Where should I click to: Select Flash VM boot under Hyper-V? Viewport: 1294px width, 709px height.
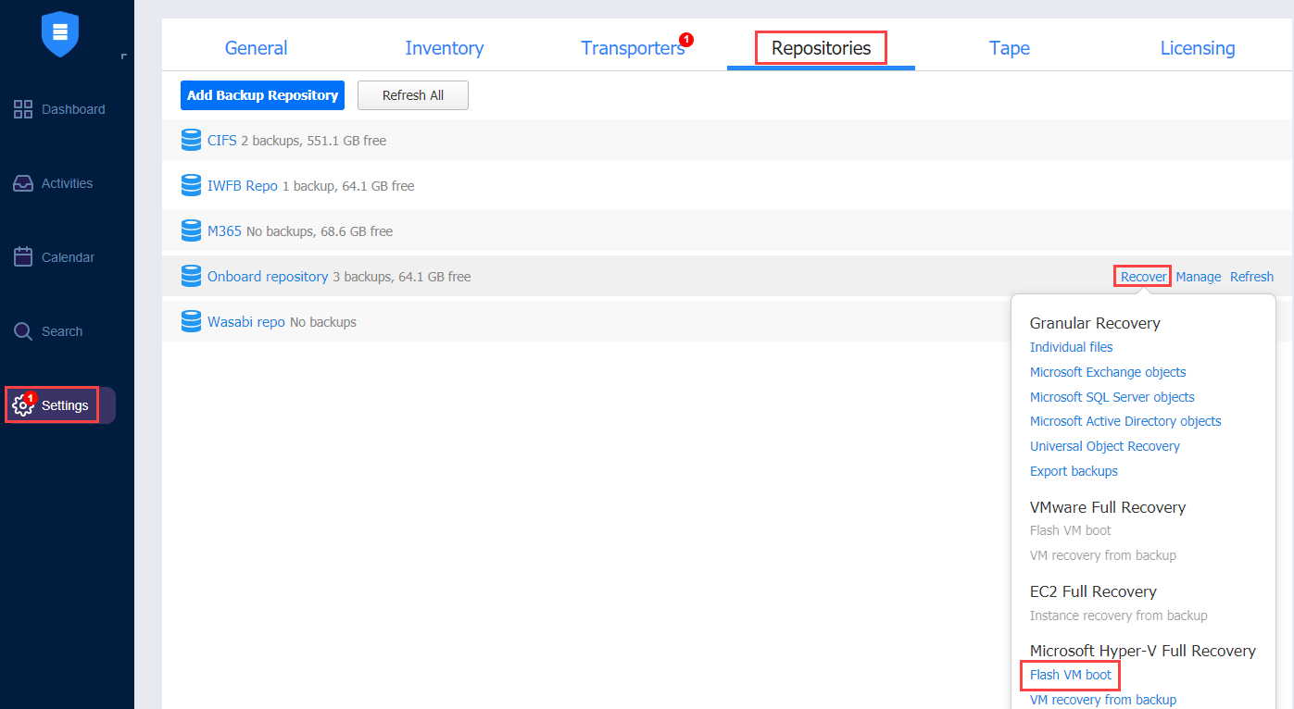(x=1071, y=675)
